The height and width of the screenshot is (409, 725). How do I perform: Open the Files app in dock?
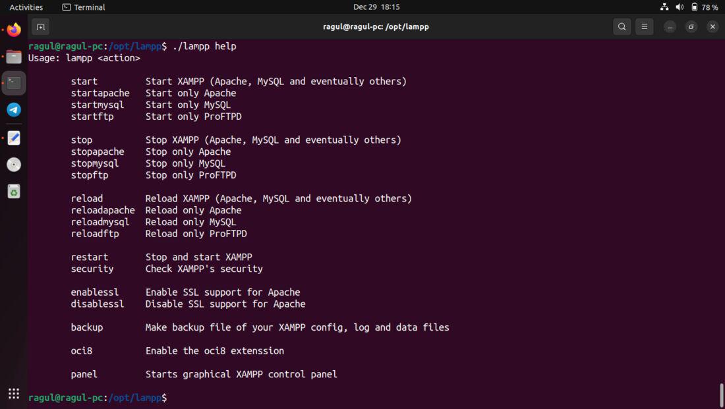pyautogui.click(x=14, y=57)
